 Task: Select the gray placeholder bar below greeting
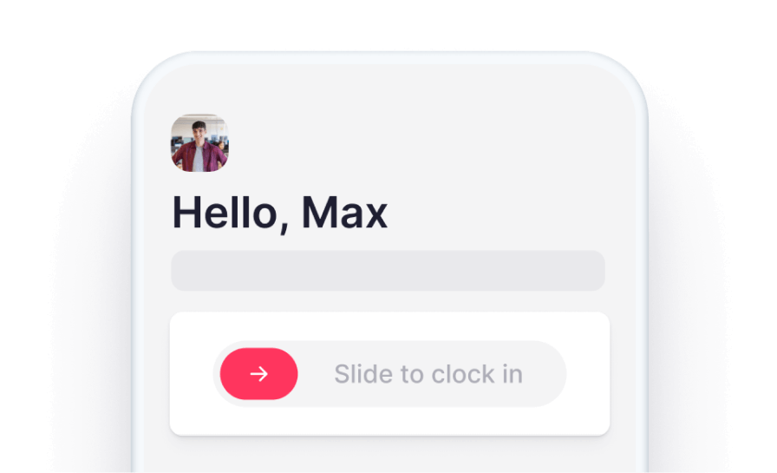pyautogui.click(x=388, y=271)
